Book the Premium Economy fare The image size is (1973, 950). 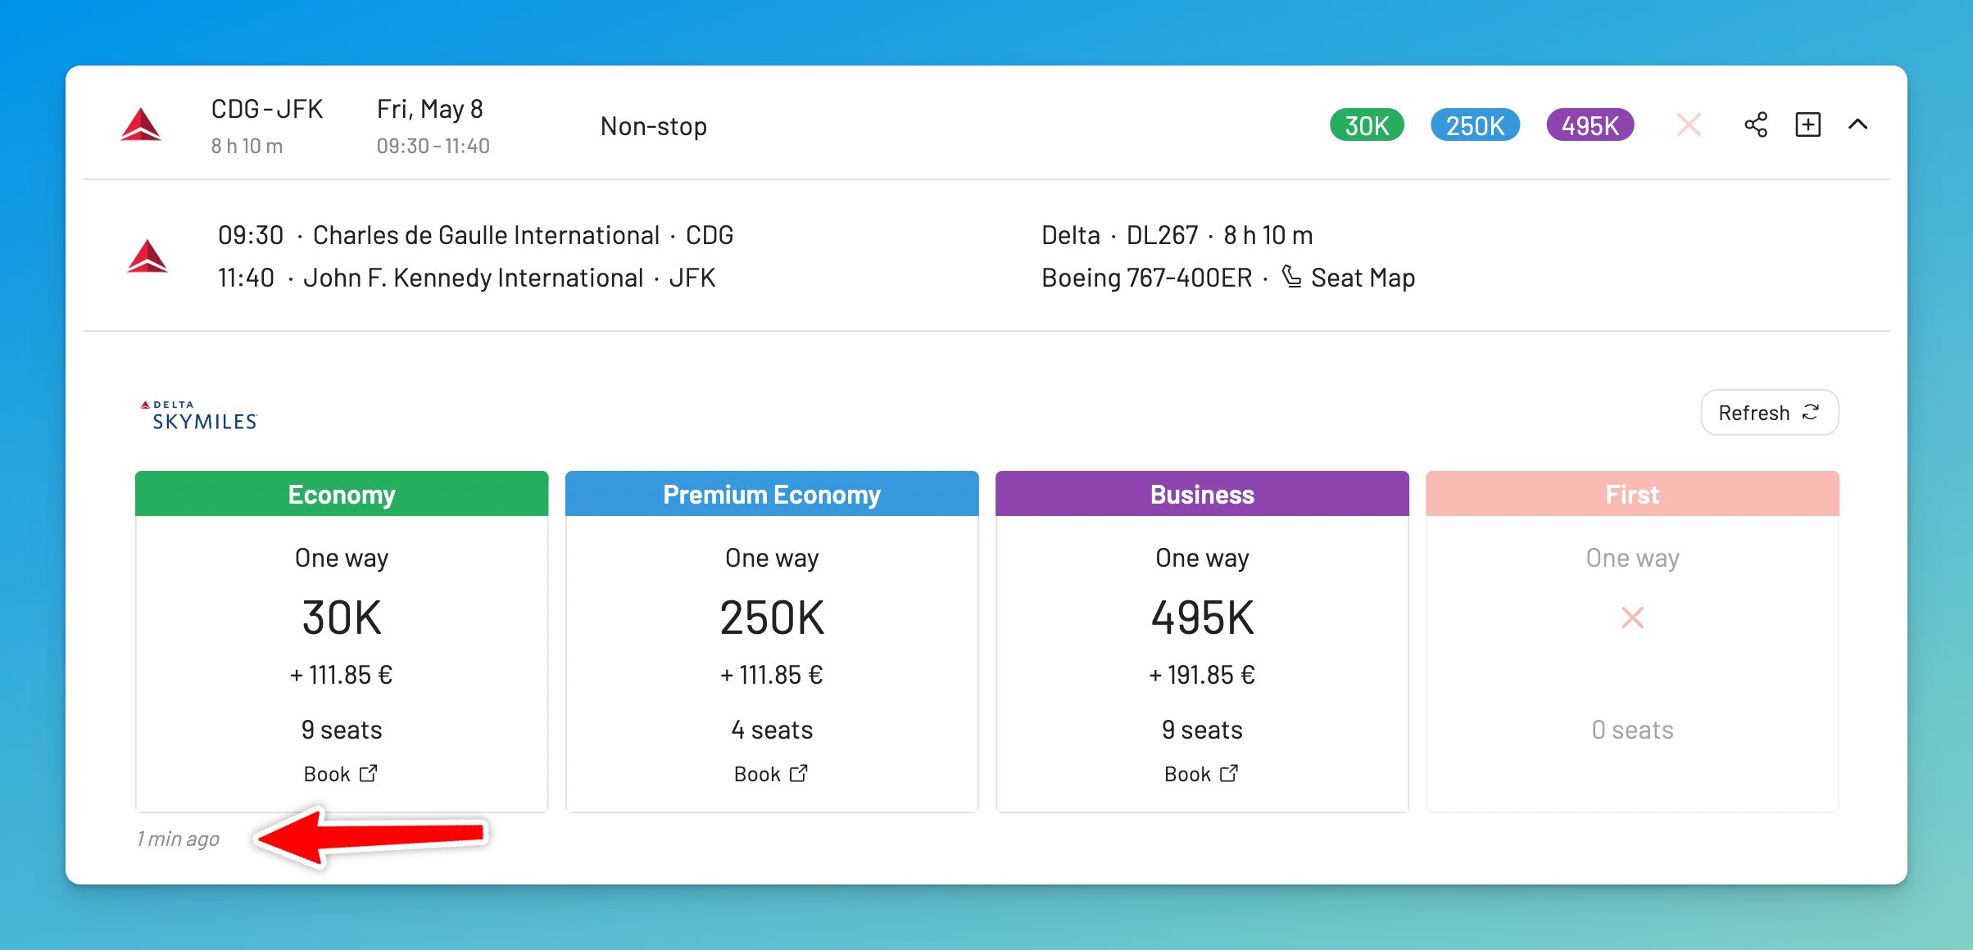coord(770,772)
